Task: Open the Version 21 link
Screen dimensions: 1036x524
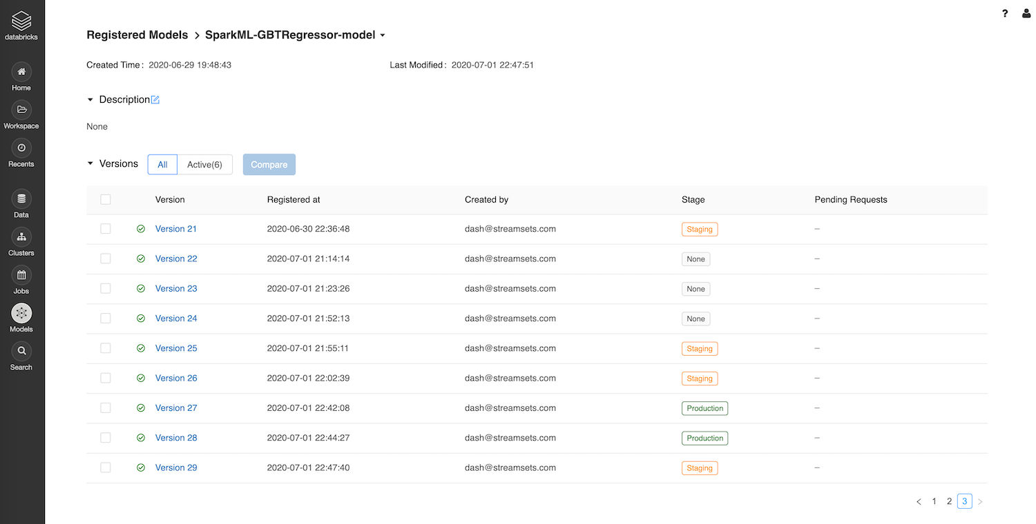Action: pyautogui.click(x=176, y=229)
